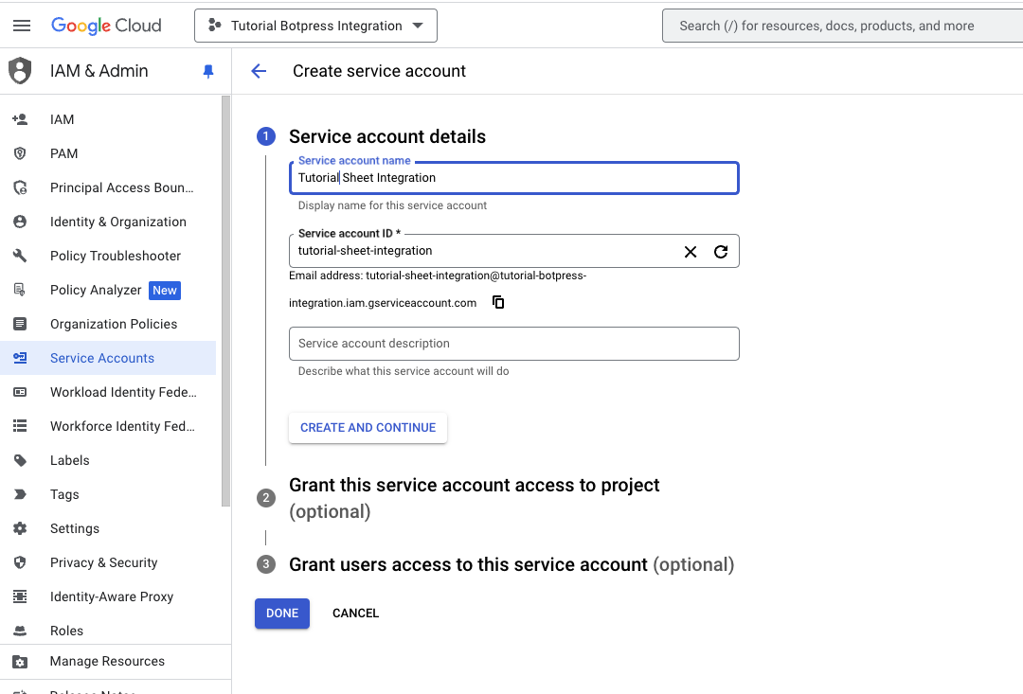Open Roles from the sidebar
The image size is (1023, 694).
66,631
